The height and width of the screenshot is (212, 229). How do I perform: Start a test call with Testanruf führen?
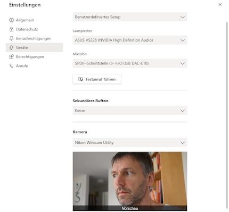click(x=97, y=79)
